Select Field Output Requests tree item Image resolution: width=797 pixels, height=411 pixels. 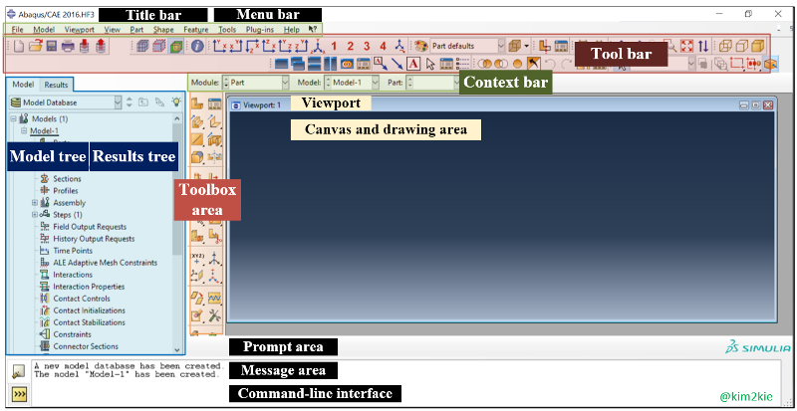click(90, 227)
